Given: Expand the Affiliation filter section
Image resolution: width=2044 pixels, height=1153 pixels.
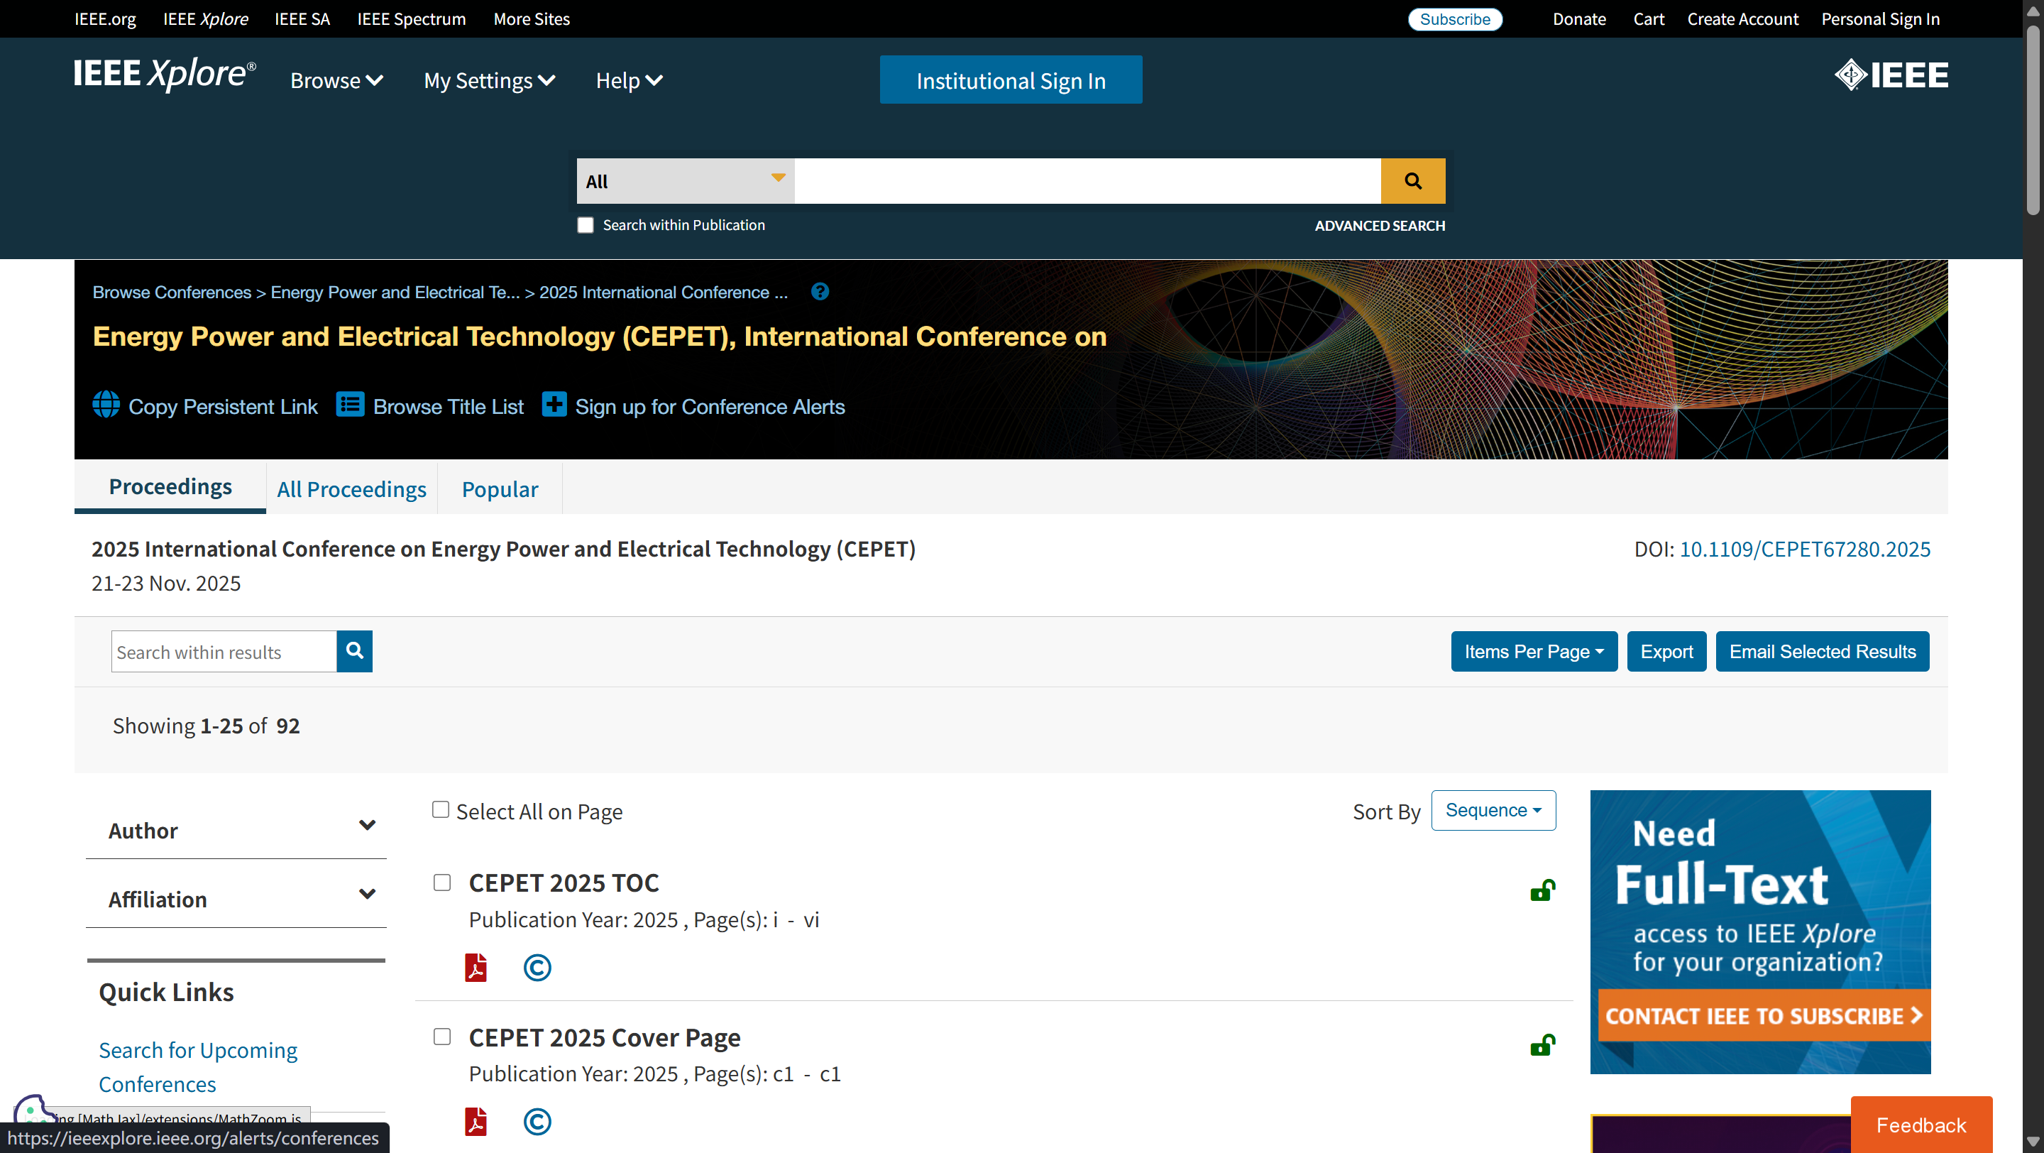Looking at the screenshot, I should (x=236, y=899).
